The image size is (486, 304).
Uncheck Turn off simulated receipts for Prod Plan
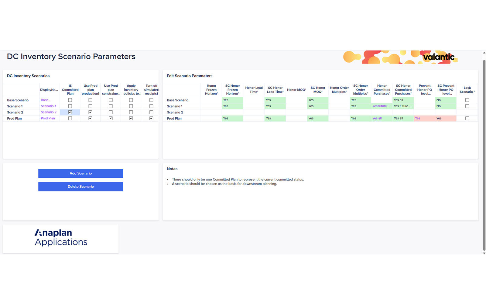pyautogui.click(x=151, y=118)
